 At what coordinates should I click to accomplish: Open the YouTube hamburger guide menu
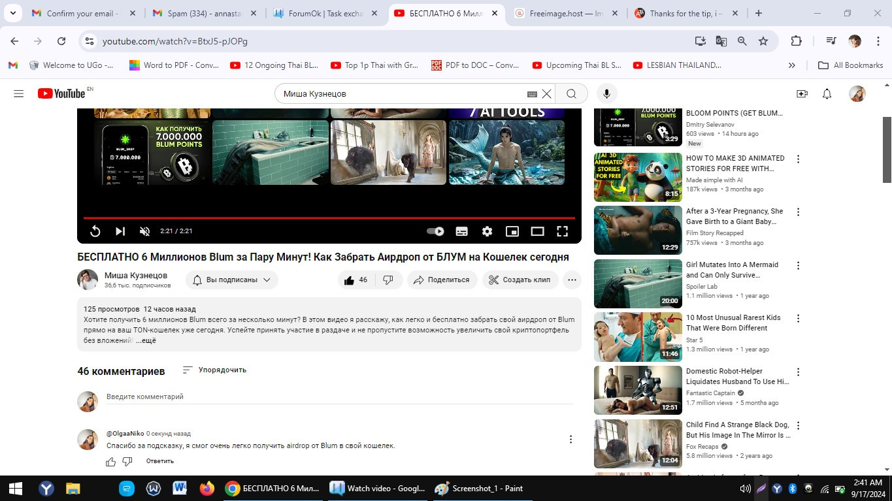[x=18, y=93]
